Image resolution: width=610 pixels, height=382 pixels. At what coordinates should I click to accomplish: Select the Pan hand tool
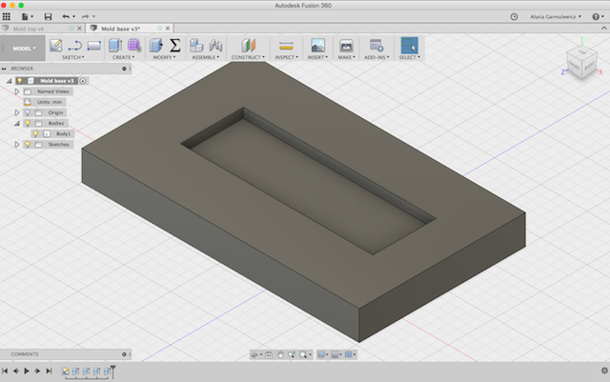280,354
